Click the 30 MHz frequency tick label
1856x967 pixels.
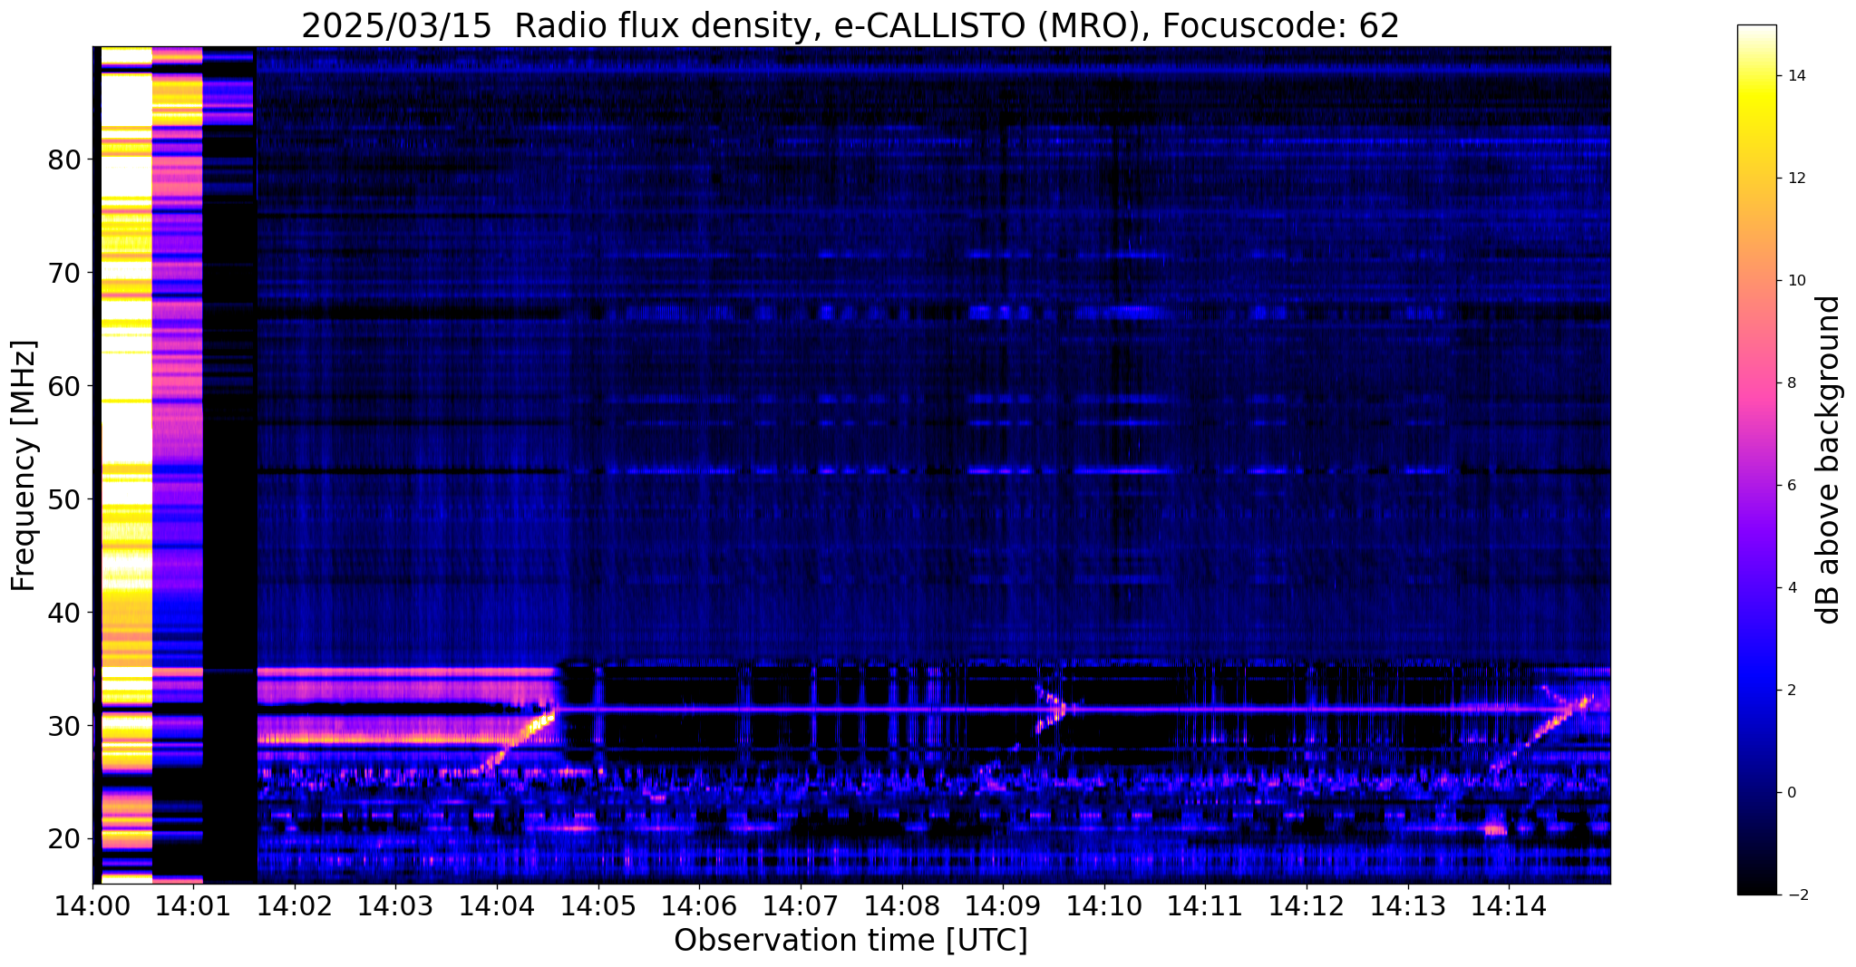point(64,726)
